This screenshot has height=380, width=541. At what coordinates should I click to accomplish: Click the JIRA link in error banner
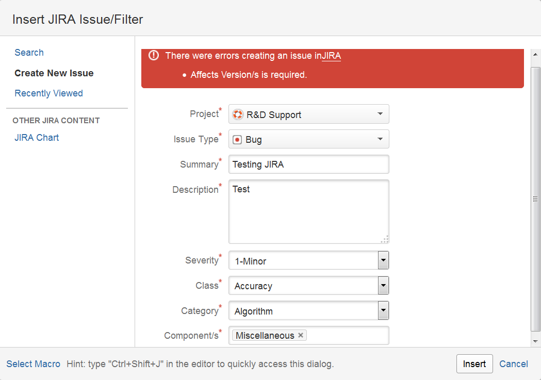click(331, 56)
